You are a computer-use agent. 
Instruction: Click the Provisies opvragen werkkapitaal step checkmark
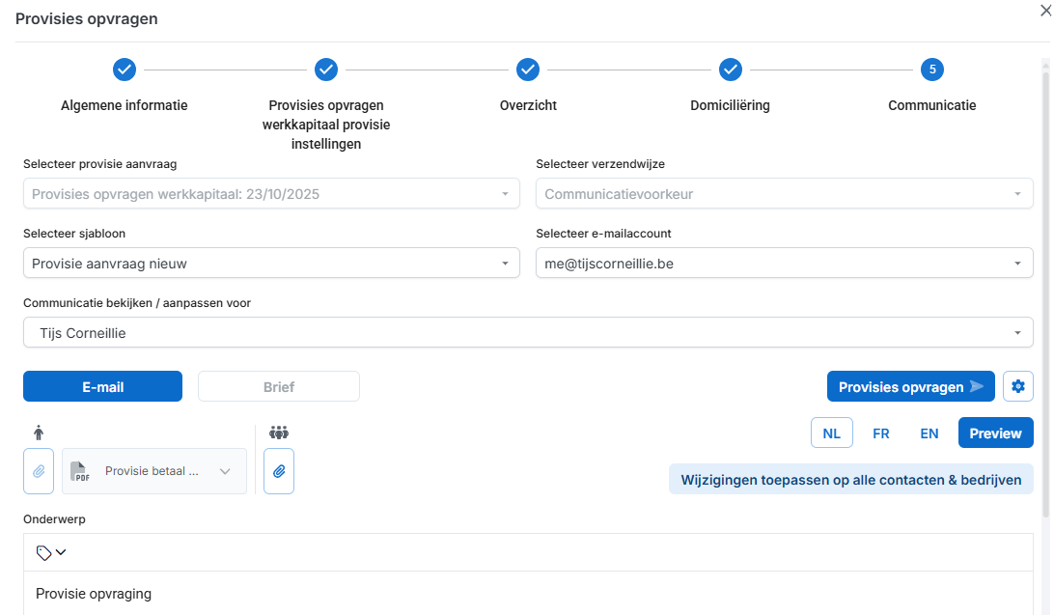click(x=326, y=70)
